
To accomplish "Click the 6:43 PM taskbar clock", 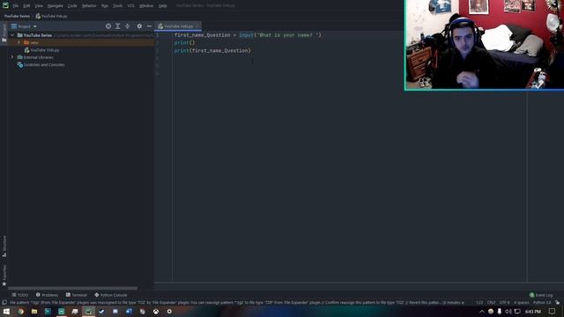I will [533, 312].
